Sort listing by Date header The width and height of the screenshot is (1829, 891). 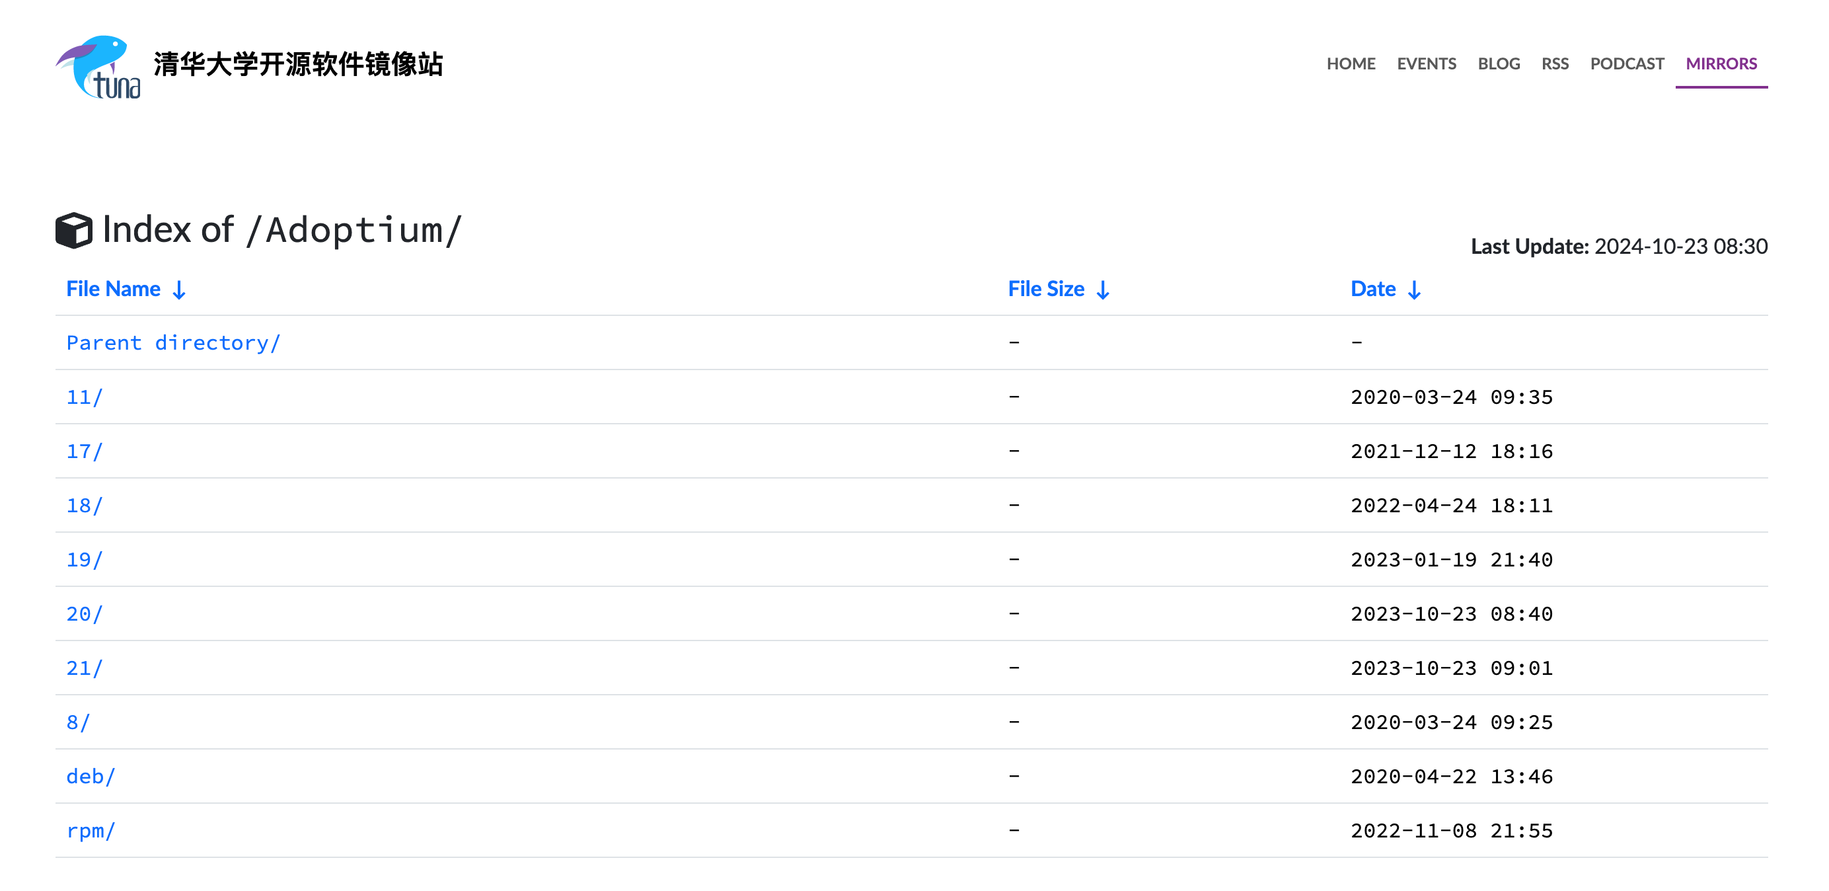coord(1372,288)
